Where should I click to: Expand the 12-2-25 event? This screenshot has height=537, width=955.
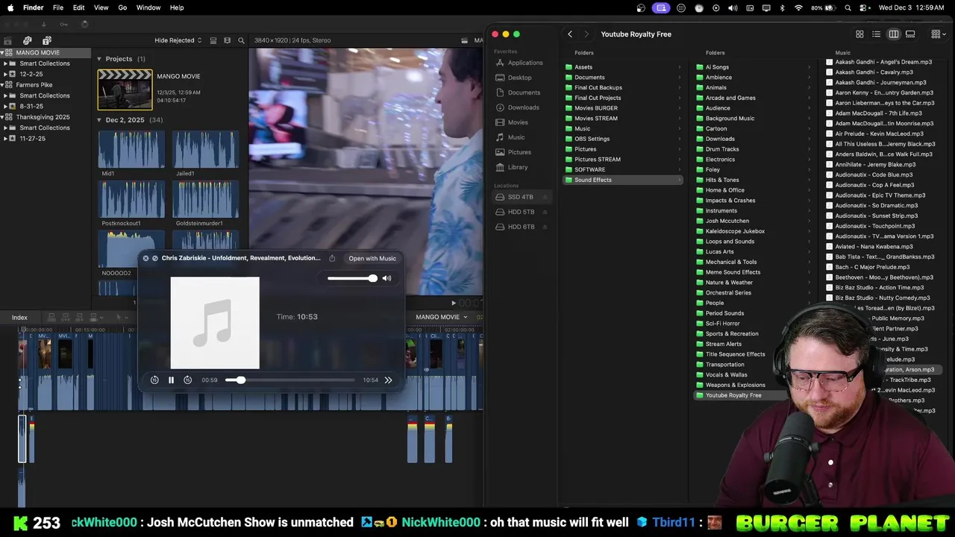click(x=5, y=74)
